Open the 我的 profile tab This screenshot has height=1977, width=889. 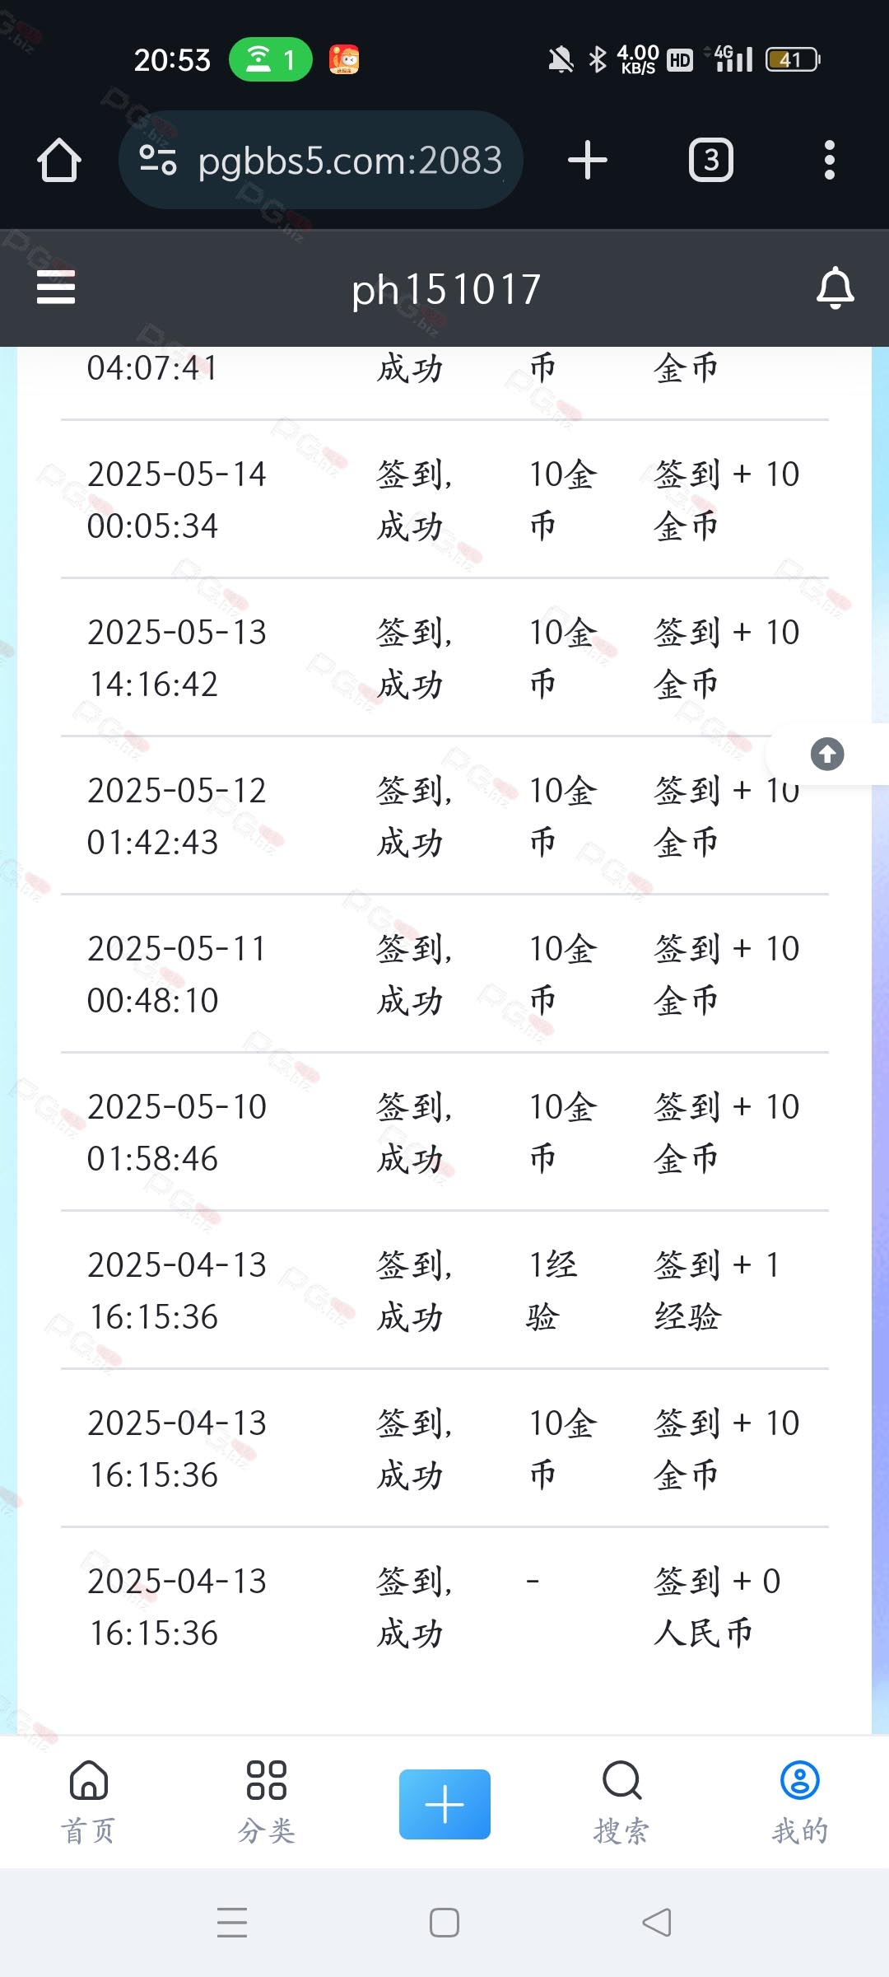[799, 1802]
